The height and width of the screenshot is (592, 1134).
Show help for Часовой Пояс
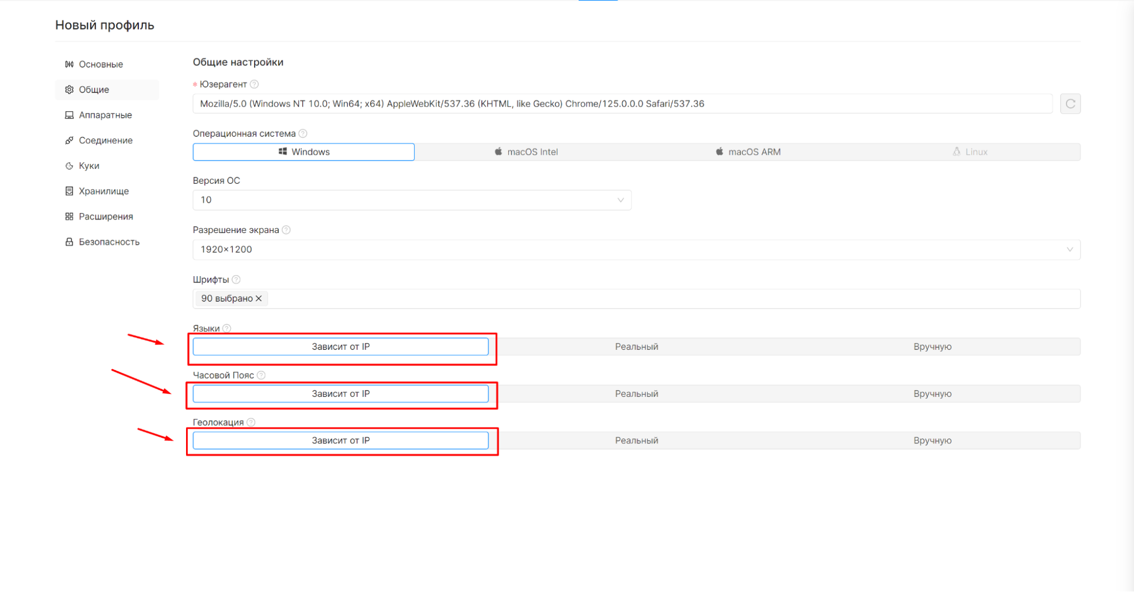(x=262, y=375)
